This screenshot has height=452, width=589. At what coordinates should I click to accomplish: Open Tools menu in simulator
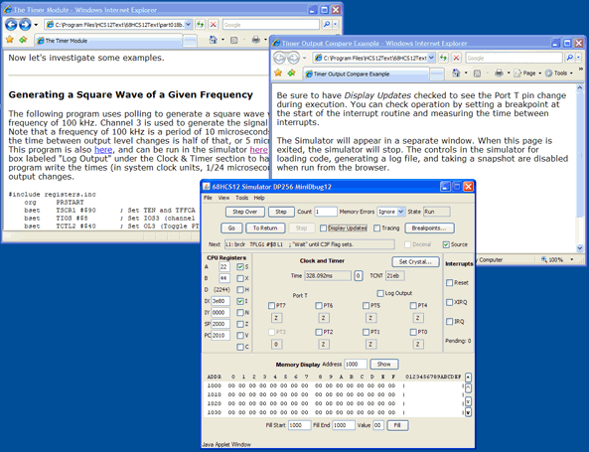click(242, 198)
